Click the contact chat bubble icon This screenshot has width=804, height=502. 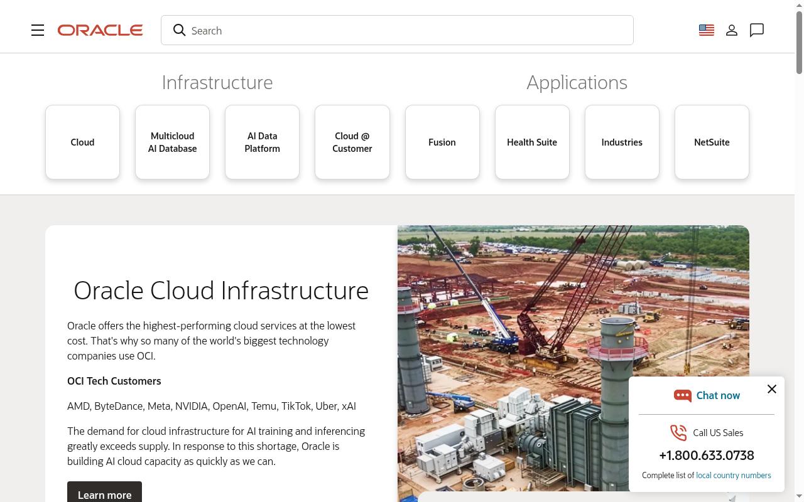757,30
